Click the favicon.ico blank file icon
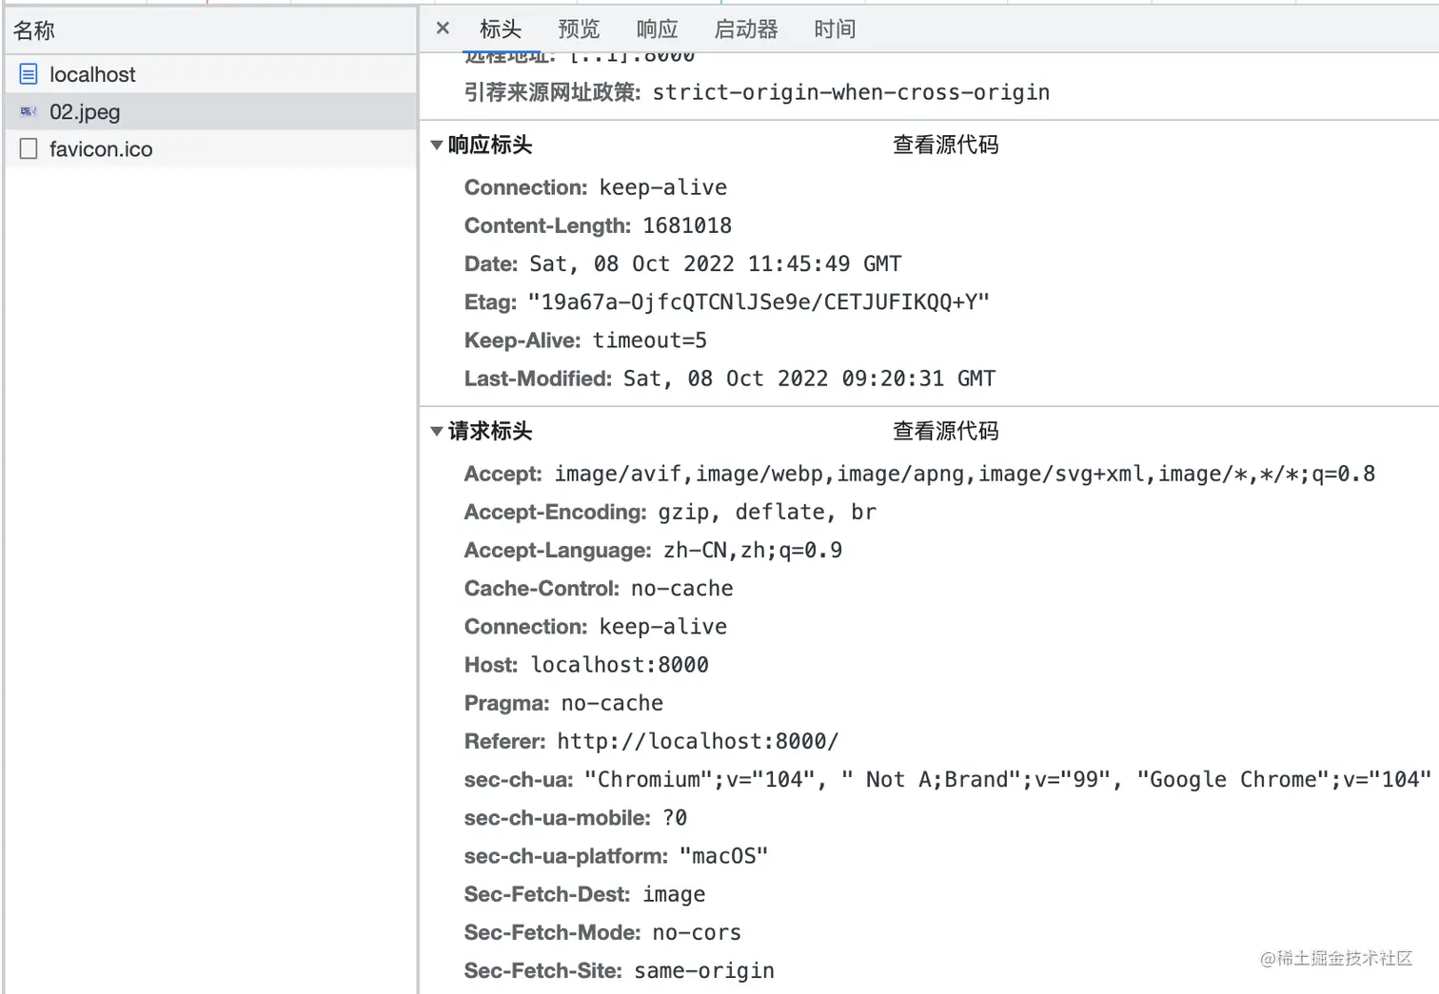The width and height of the screenshot is (1439, 994). click(x=29, y=148)
